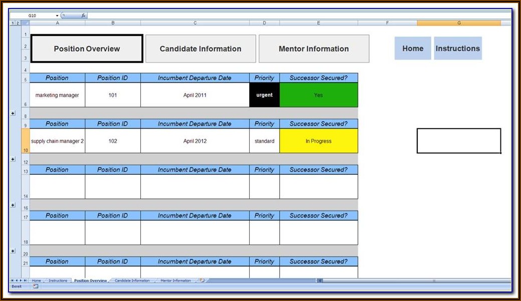Select the green Yes successor cell

click(x=318, y=95)
